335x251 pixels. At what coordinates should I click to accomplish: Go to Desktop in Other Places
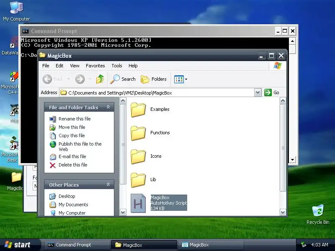tap(67, 196)
